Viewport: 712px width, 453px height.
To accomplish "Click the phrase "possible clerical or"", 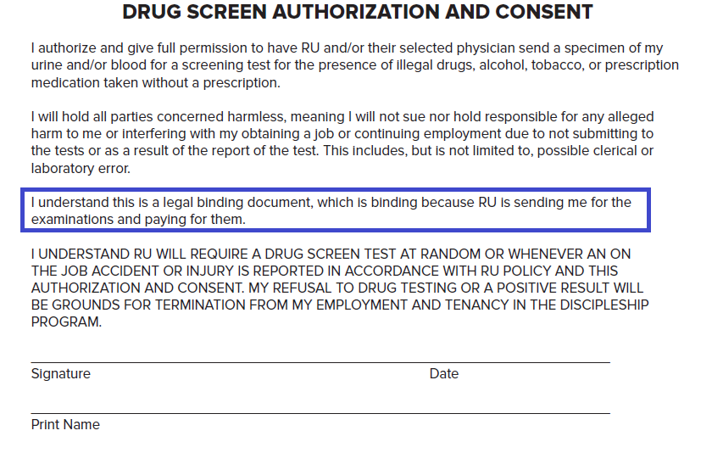I will [x=595, y=151].
